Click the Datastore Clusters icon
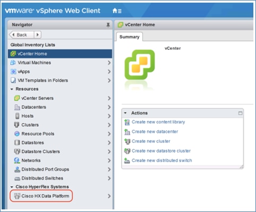The width and height of the screenshot is (256, 212). click(x=17, y=152)
